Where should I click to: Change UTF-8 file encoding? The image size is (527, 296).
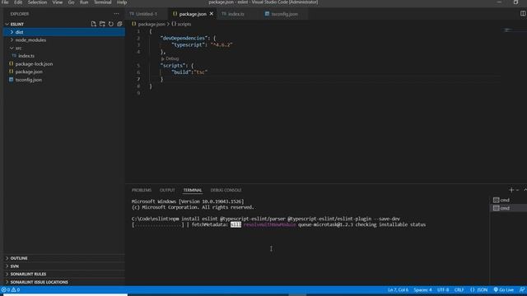pos(443,289)
